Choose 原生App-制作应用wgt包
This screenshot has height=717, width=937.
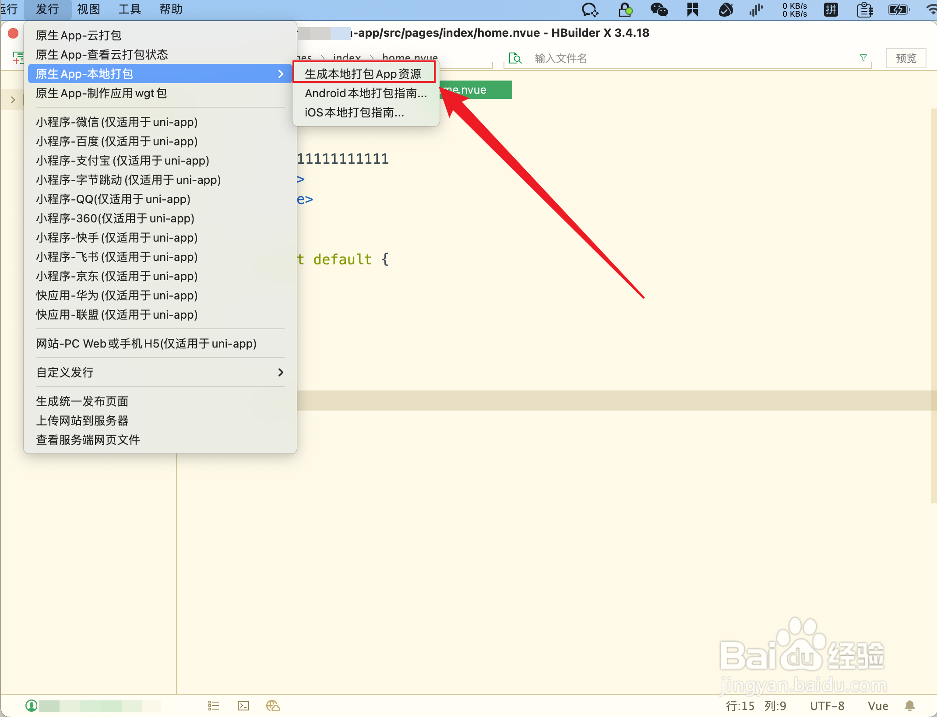click(160, 93)
